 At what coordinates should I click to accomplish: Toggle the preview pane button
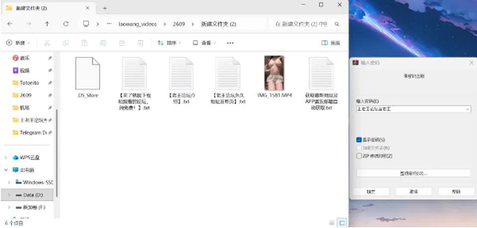pyautogui.click(x=330, y=43)
